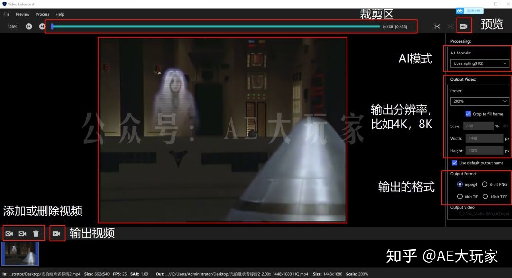Click the "Out:" output path in status bar
Screen dimensions: 512x278
pos(232,274)
